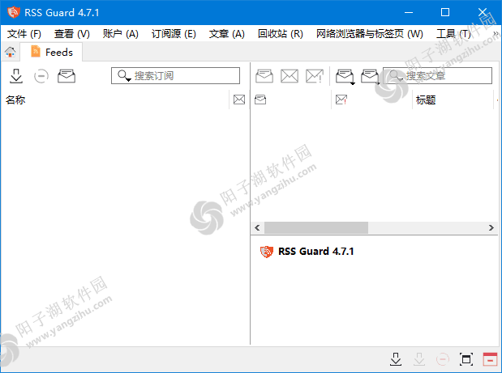The height and width of the screenshot is (373, 502).
Task: Click status bar stop fetching red icon
Action: [443, 359]
